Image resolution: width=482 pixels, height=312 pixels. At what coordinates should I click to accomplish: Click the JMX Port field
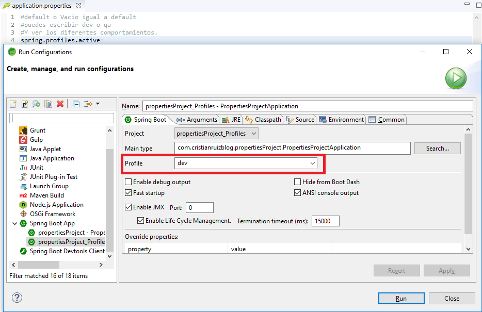click(x=200, y=208)
